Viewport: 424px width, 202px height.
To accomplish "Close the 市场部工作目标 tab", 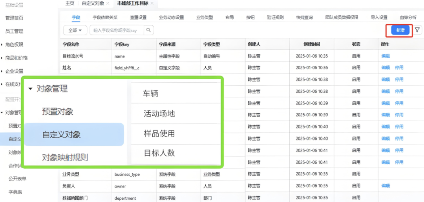I will 152,3.
